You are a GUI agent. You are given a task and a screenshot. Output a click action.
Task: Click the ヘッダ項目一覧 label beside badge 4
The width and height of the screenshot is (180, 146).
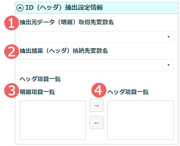pyautogui.click(x=128, y=92)
